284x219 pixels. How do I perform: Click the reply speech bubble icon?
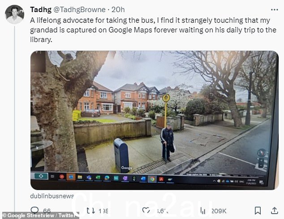pyautogui.click(x=34, y=211)
